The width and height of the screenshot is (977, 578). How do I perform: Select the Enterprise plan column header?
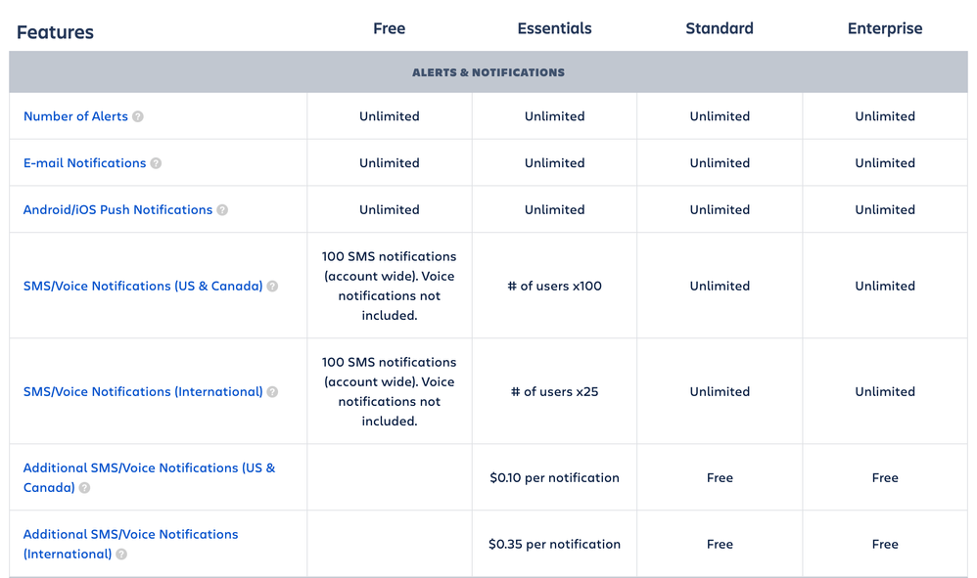tap(885, 28)
